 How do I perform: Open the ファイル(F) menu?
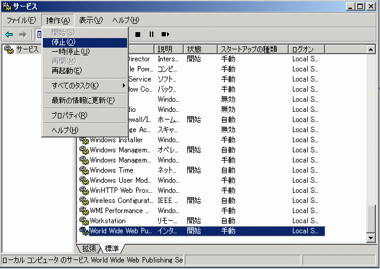(21, 20)
